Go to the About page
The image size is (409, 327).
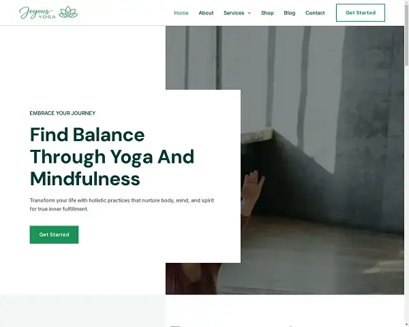pyautogui.click(x=206, y=13)
